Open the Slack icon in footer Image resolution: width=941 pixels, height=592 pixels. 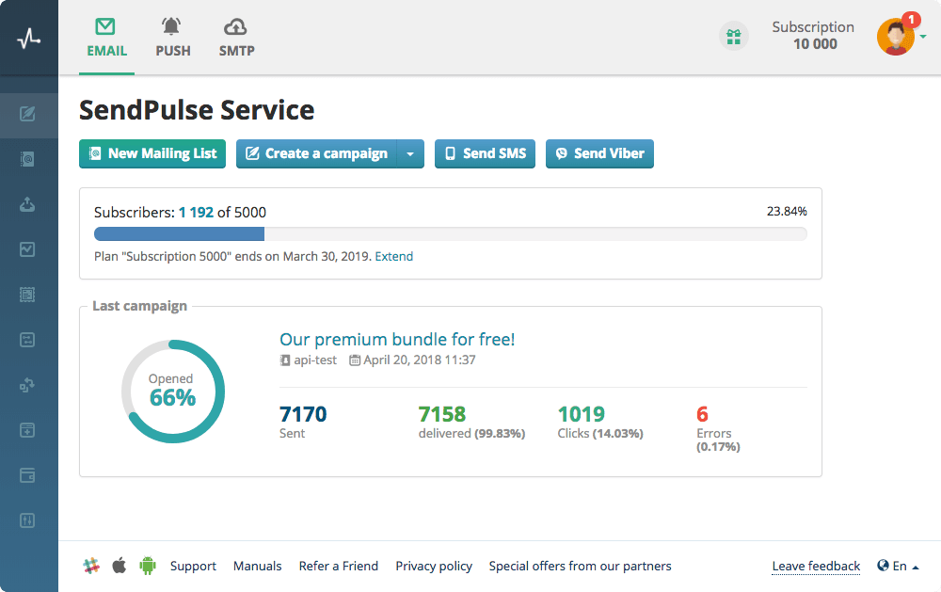(x=91, y=566)
